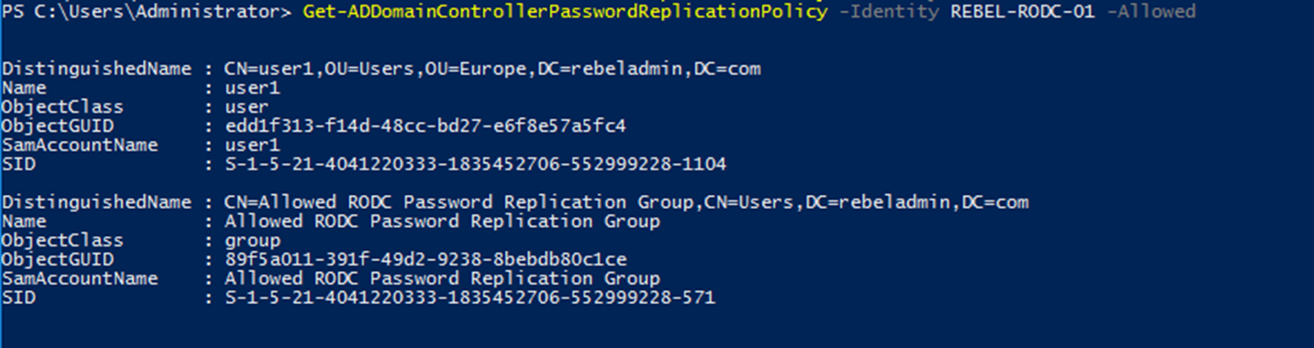Click SamAccountName value of the RODC group
The width and height of the screenshot is (1314, 348).
[442, 278]
